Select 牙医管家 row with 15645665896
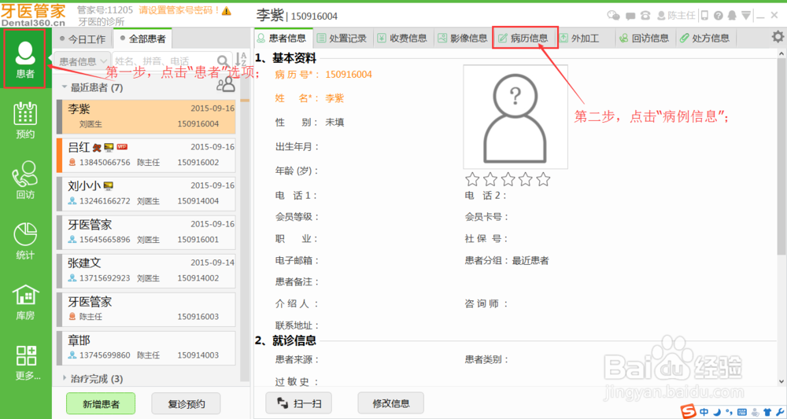The width and height of the screenshot is (787, 419). [146, 232]
